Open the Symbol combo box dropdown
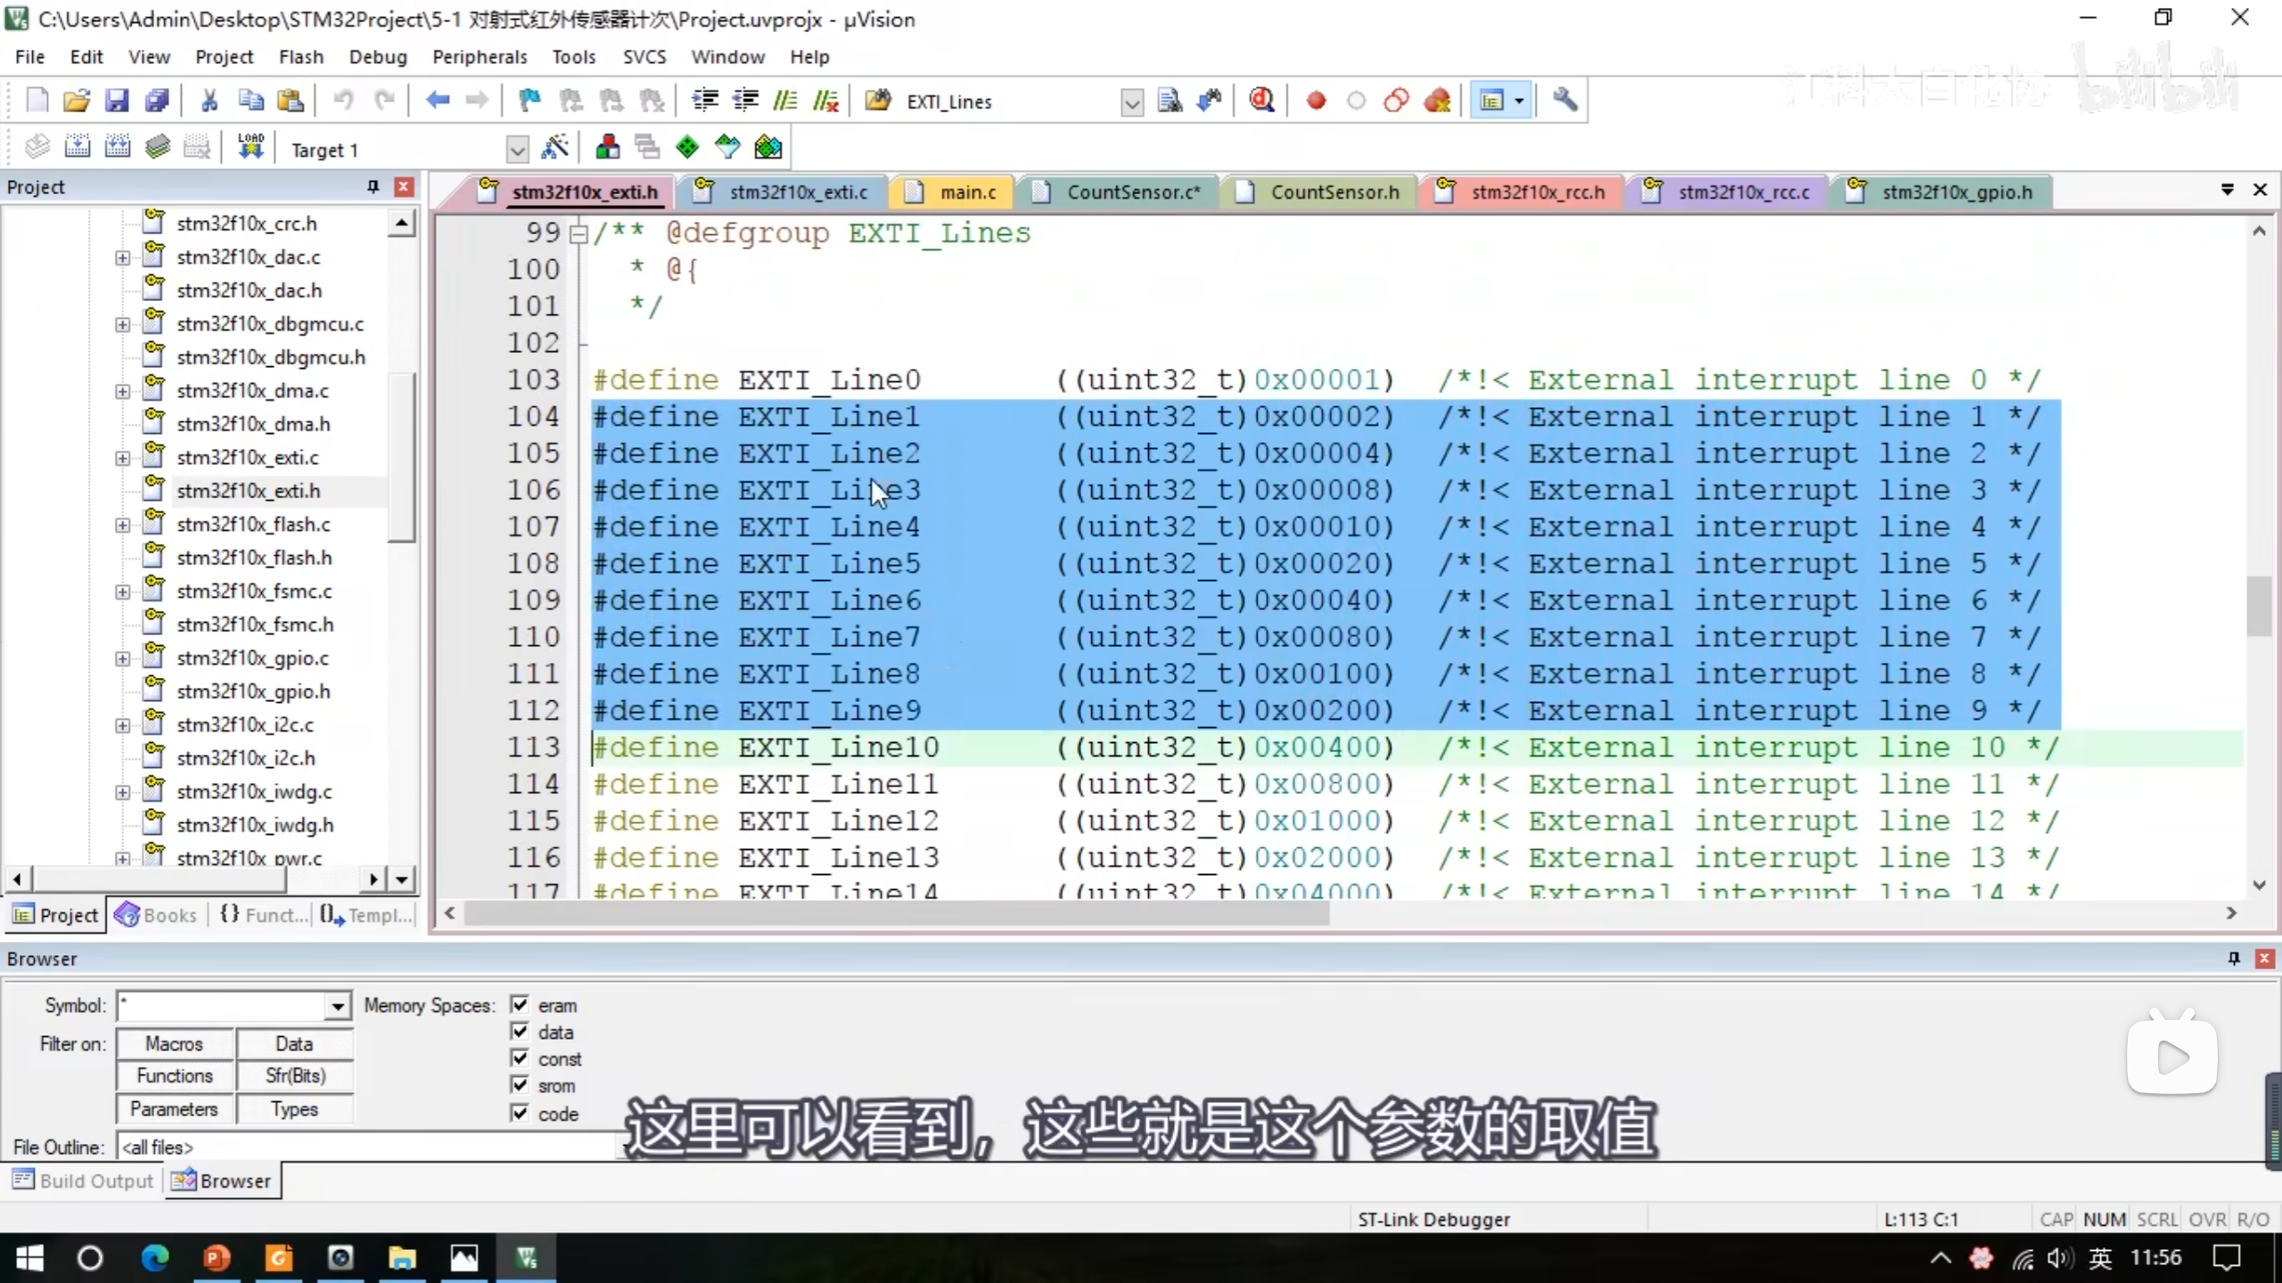The image size is (2282, 1283). point(337,1006)
